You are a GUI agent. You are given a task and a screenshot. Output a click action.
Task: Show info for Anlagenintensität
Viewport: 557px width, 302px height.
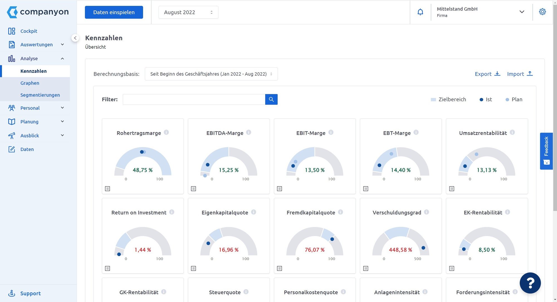pyautogui.click(x=425, y=292)
